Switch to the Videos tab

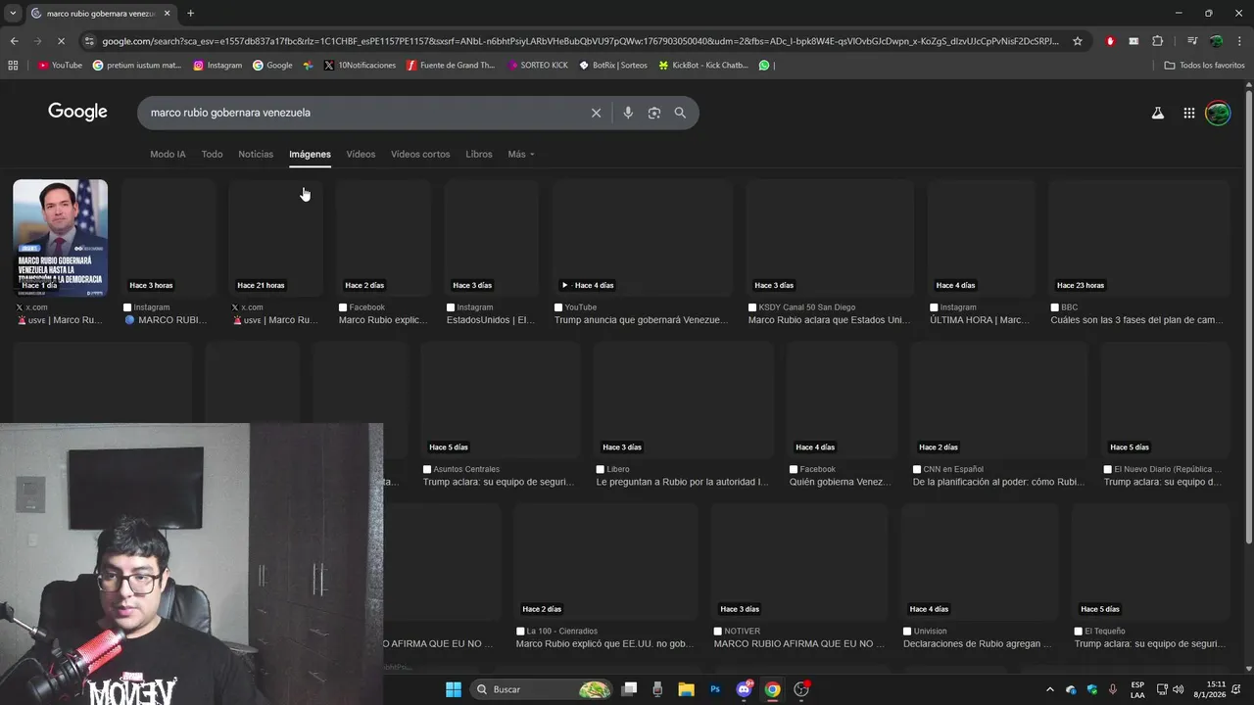(x=361, y=154)
